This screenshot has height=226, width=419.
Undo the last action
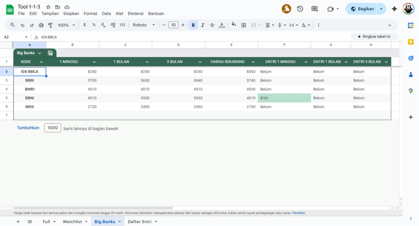[22, 25]
